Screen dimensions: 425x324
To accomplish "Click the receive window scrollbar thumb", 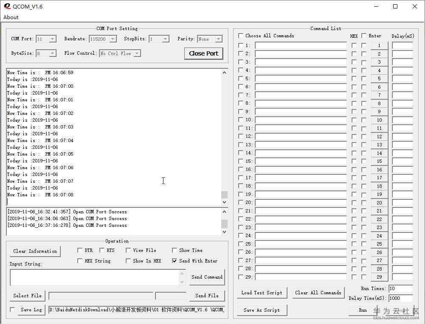I will [224, 195].
